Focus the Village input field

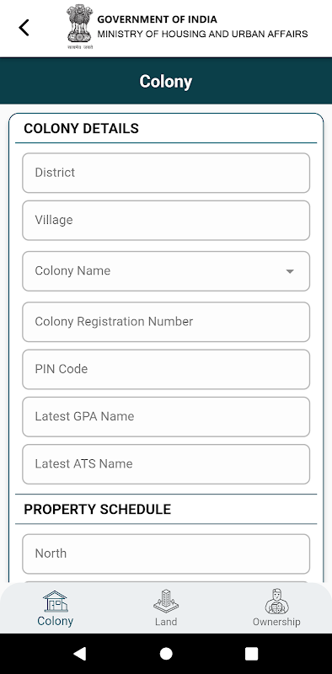[x=166, y=221]
